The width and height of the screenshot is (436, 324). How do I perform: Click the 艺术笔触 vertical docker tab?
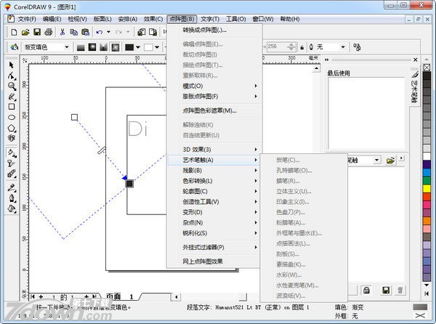tap(415, 93)
